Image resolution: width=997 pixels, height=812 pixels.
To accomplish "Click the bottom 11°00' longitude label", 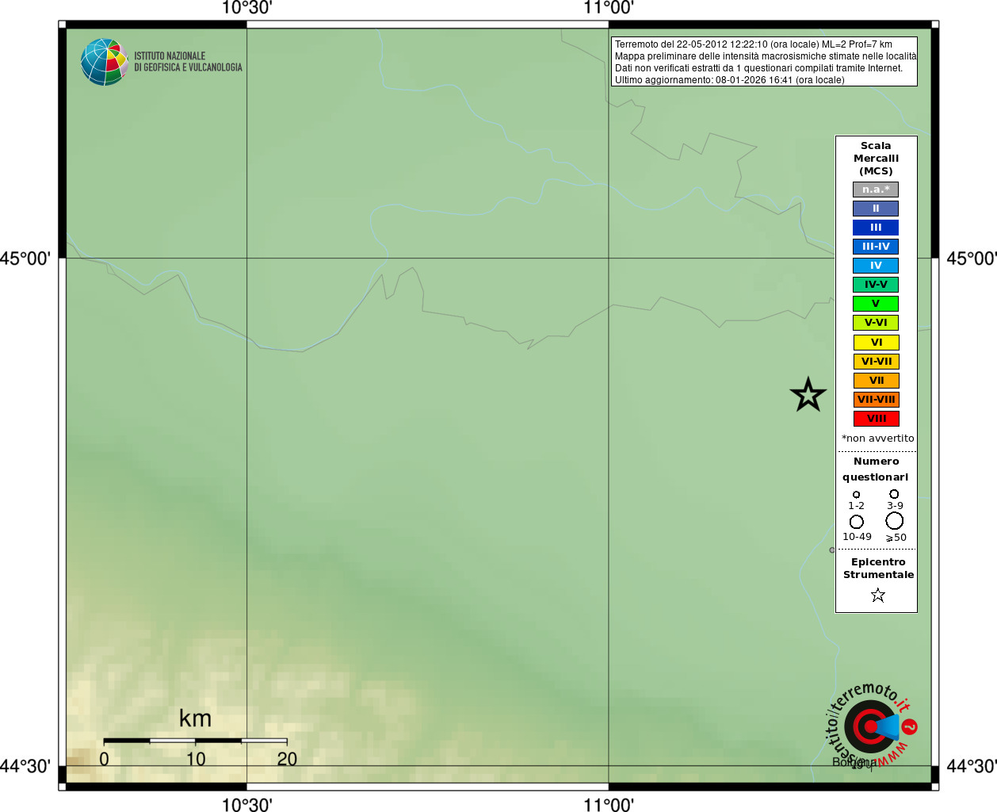I will pos(609,805).
